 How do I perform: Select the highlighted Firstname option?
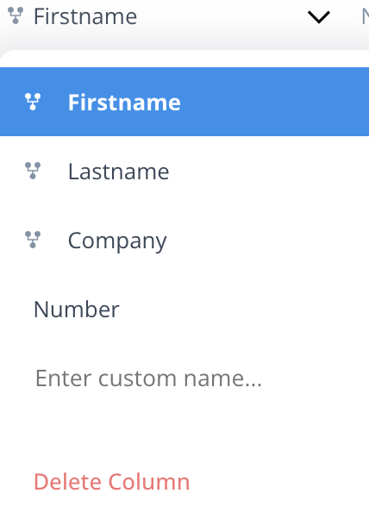click(184, 102)
